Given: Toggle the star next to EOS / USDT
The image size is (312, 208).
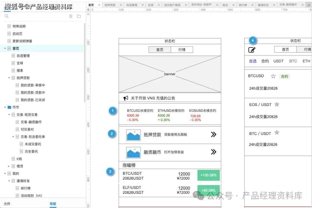Looking at the screenshot, I should pyautogui.click(x=277, y=105).
